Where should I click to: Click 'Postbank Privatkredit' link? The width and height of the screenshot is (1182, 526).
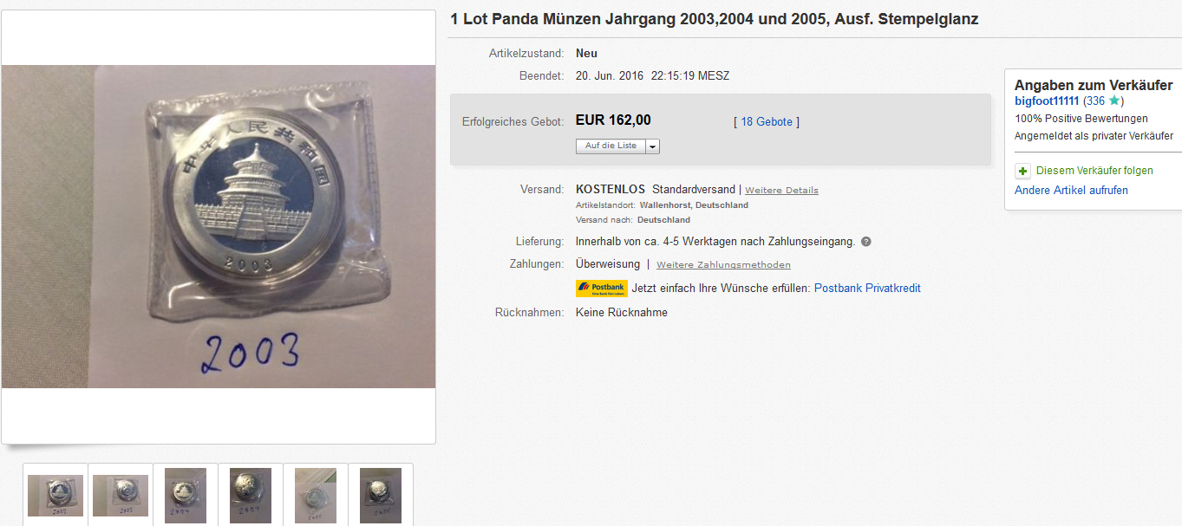pos(867,289)
